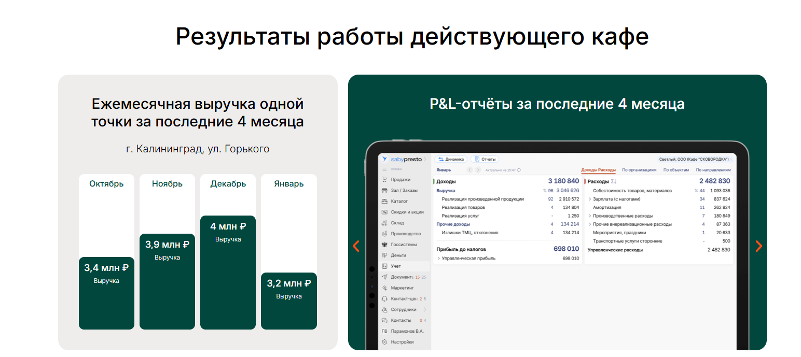Switch to the По направлениям tab
Screen dimensions: 801x357
click(713, 170)
